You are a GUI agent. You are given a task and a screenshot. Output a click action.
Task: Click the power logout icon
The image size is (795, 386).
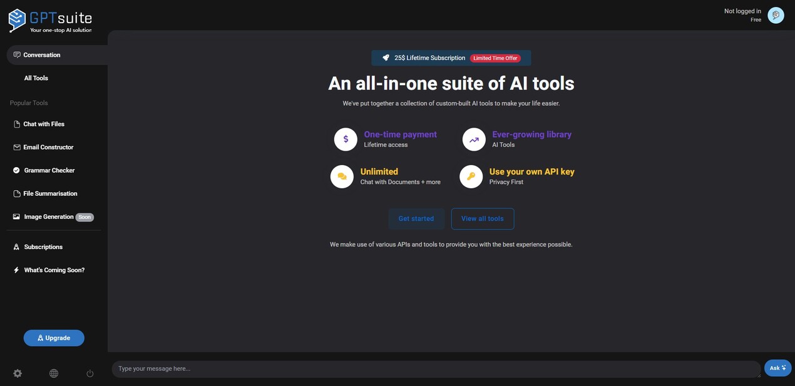pos(90,373)
